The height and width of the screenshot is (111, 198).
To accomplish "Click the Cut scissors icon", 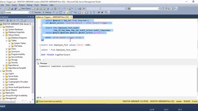I will [x=48, y=9].
